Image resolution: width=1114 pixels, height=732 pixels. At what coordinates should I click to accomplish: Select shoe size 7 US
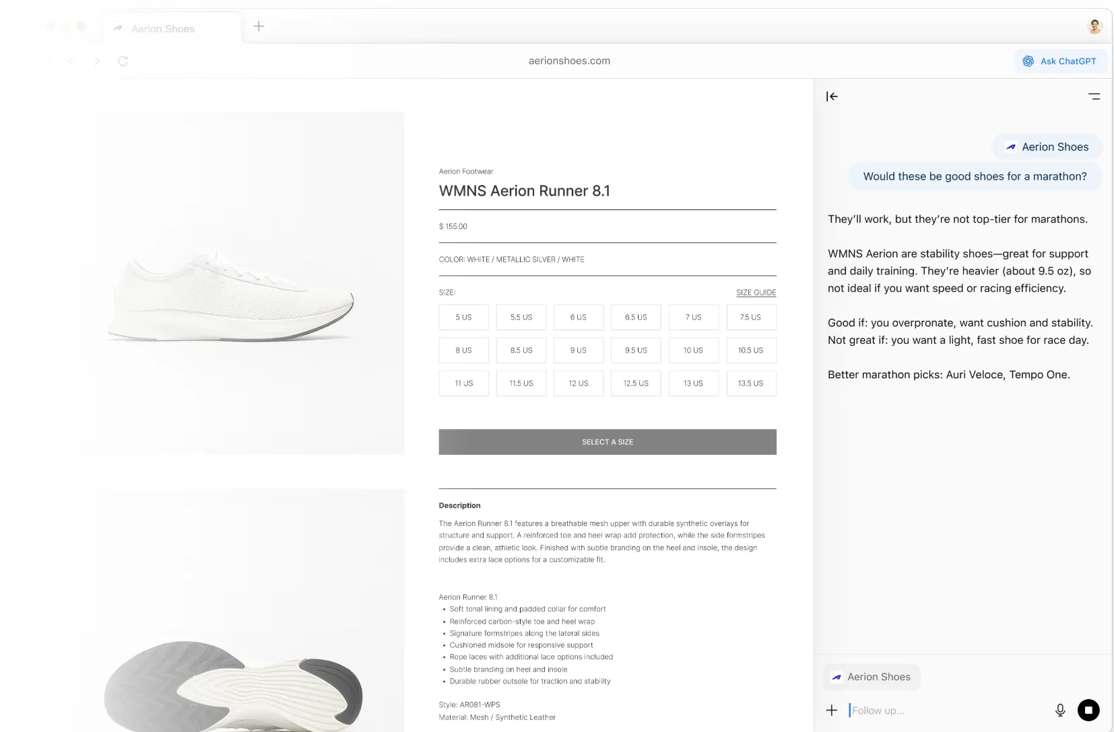click(693, 318)
